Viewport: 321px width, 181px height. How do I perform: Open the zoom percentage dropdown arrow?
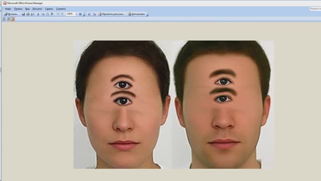click(77, 14)
